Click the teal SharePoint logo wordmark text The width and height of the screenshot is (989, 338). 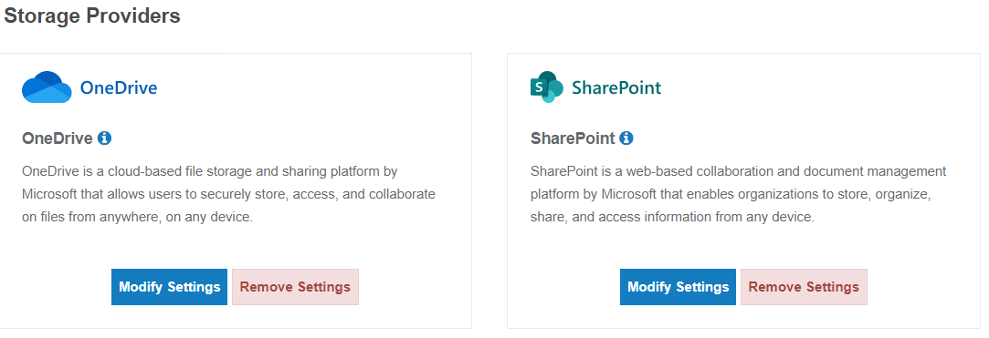tap(616, 88)
